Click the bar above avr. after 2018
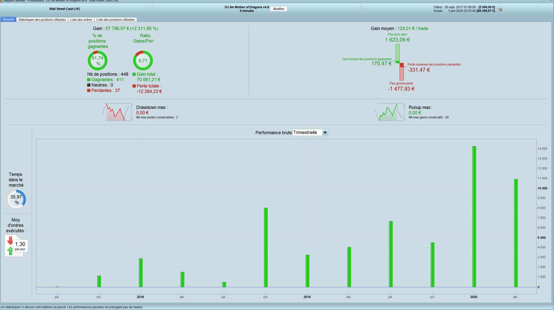This screenshot has height=310, width=554. 182,280
